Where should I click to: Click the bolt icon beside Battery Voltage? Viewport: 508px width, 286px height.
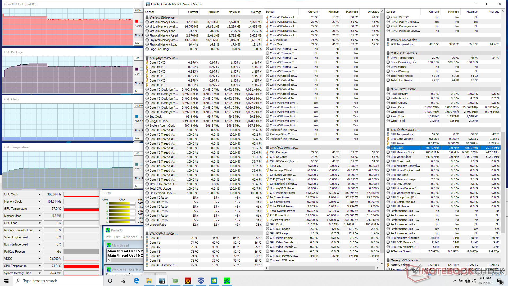[388, 265]
